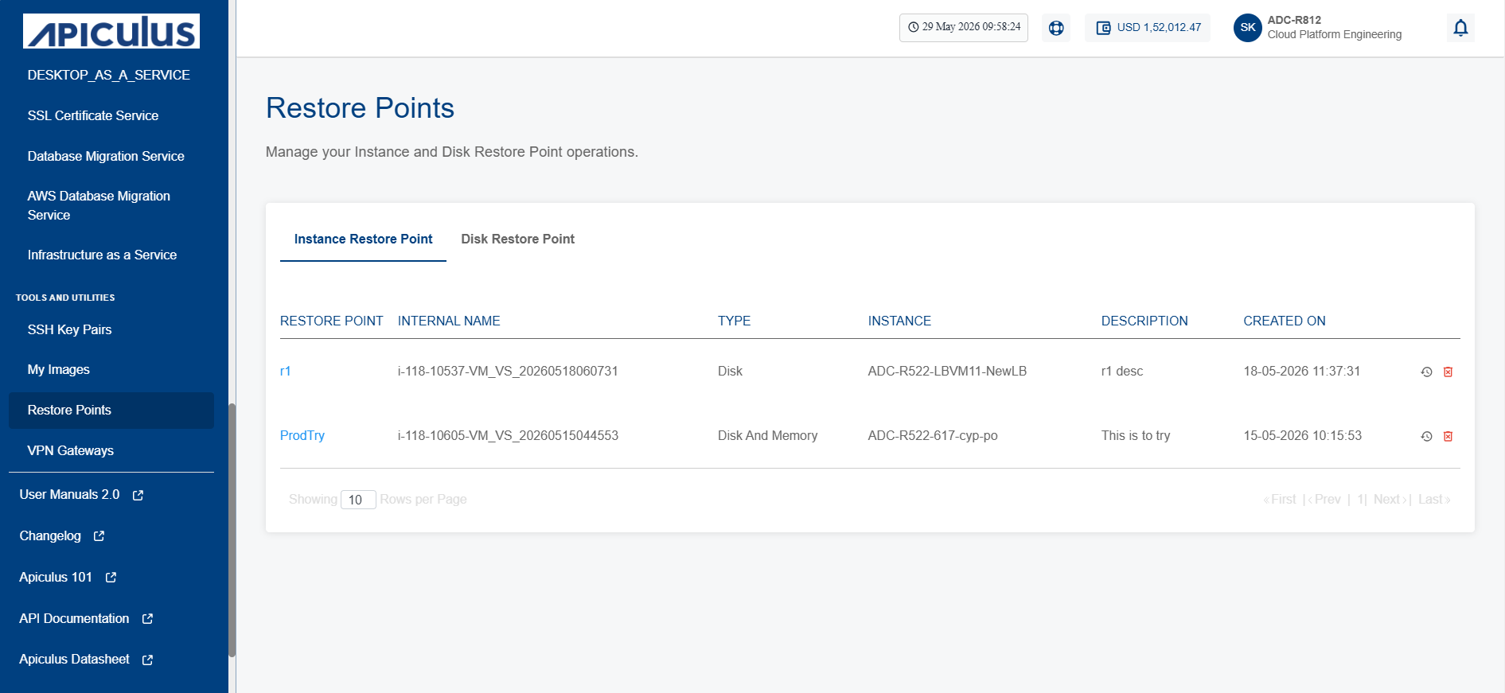Go to Prev page in pagination

pyautogui.click(x=1324, y=499)
